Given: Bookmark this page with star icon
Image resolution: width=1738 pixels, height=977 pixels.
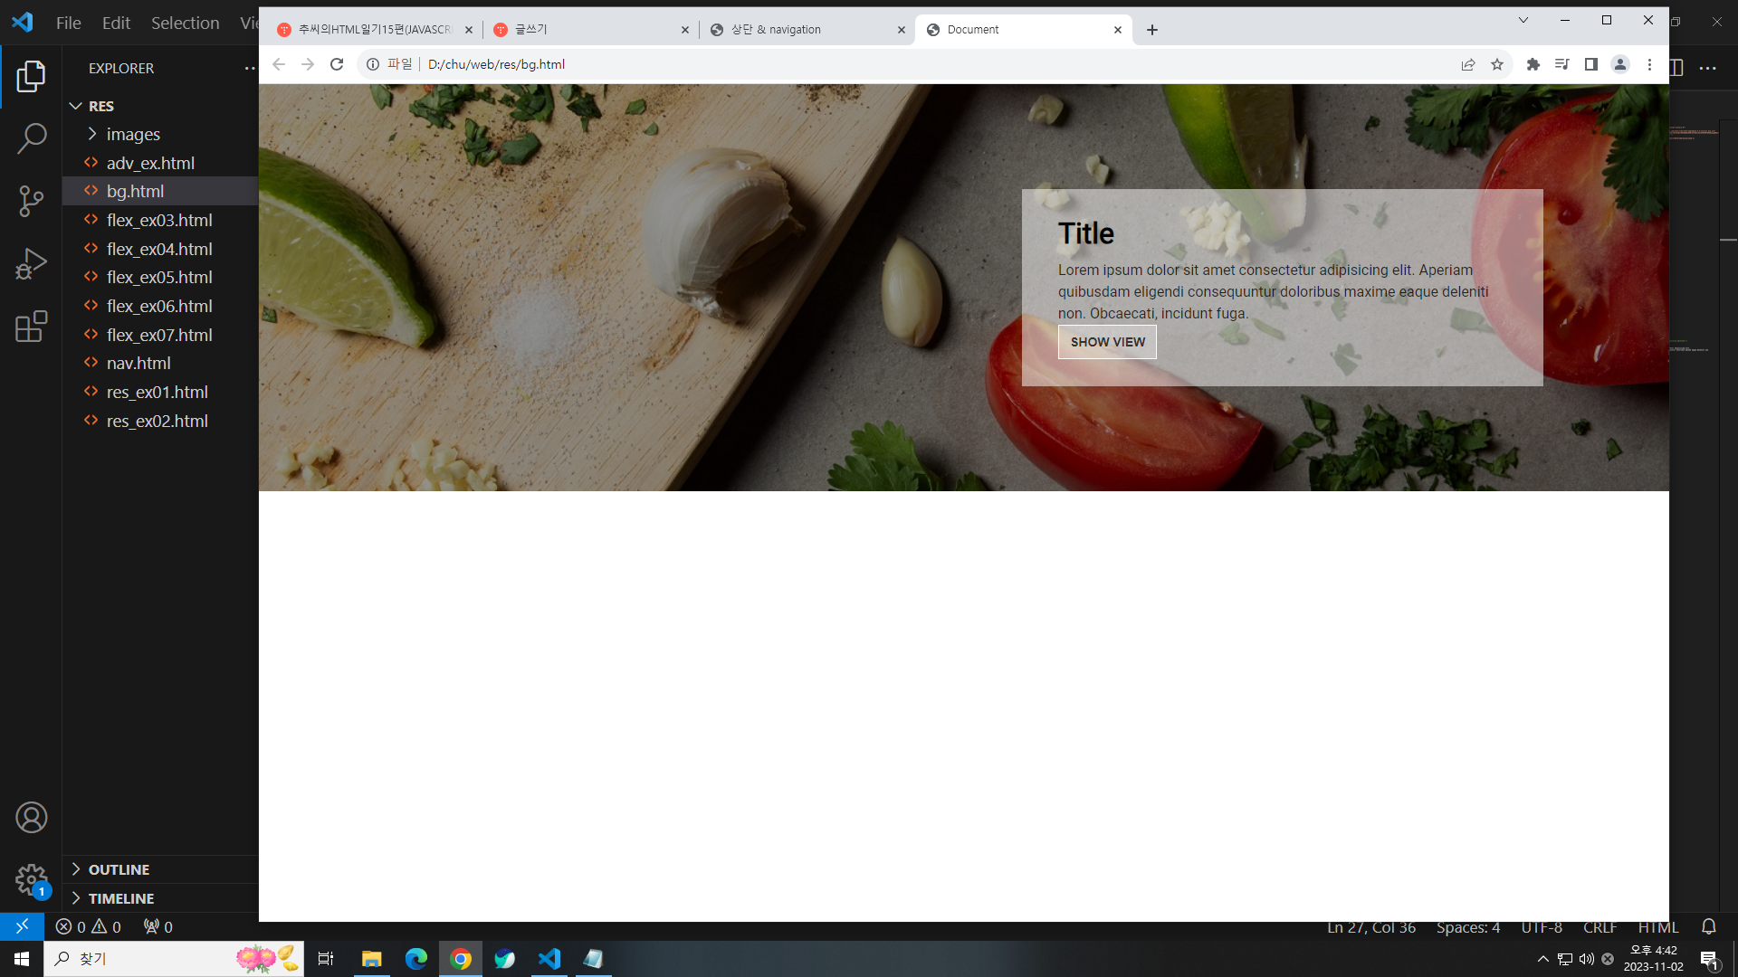Looking at the screenshot, I should point(1497,64).
